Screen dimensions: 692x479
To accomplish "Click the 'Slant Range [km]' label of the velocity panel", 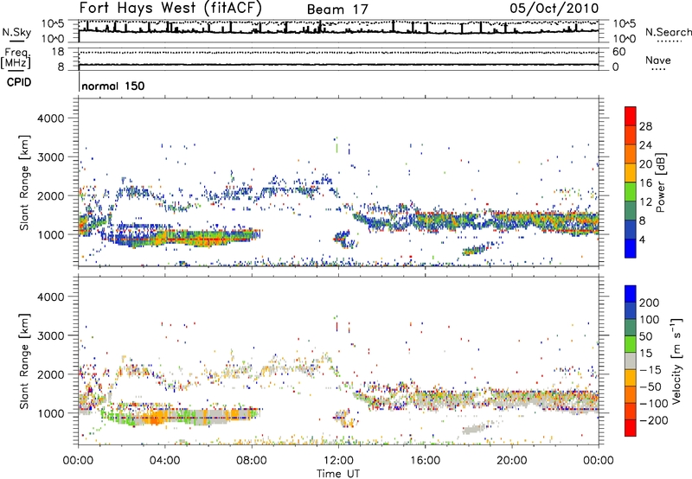I will point(25,361).
